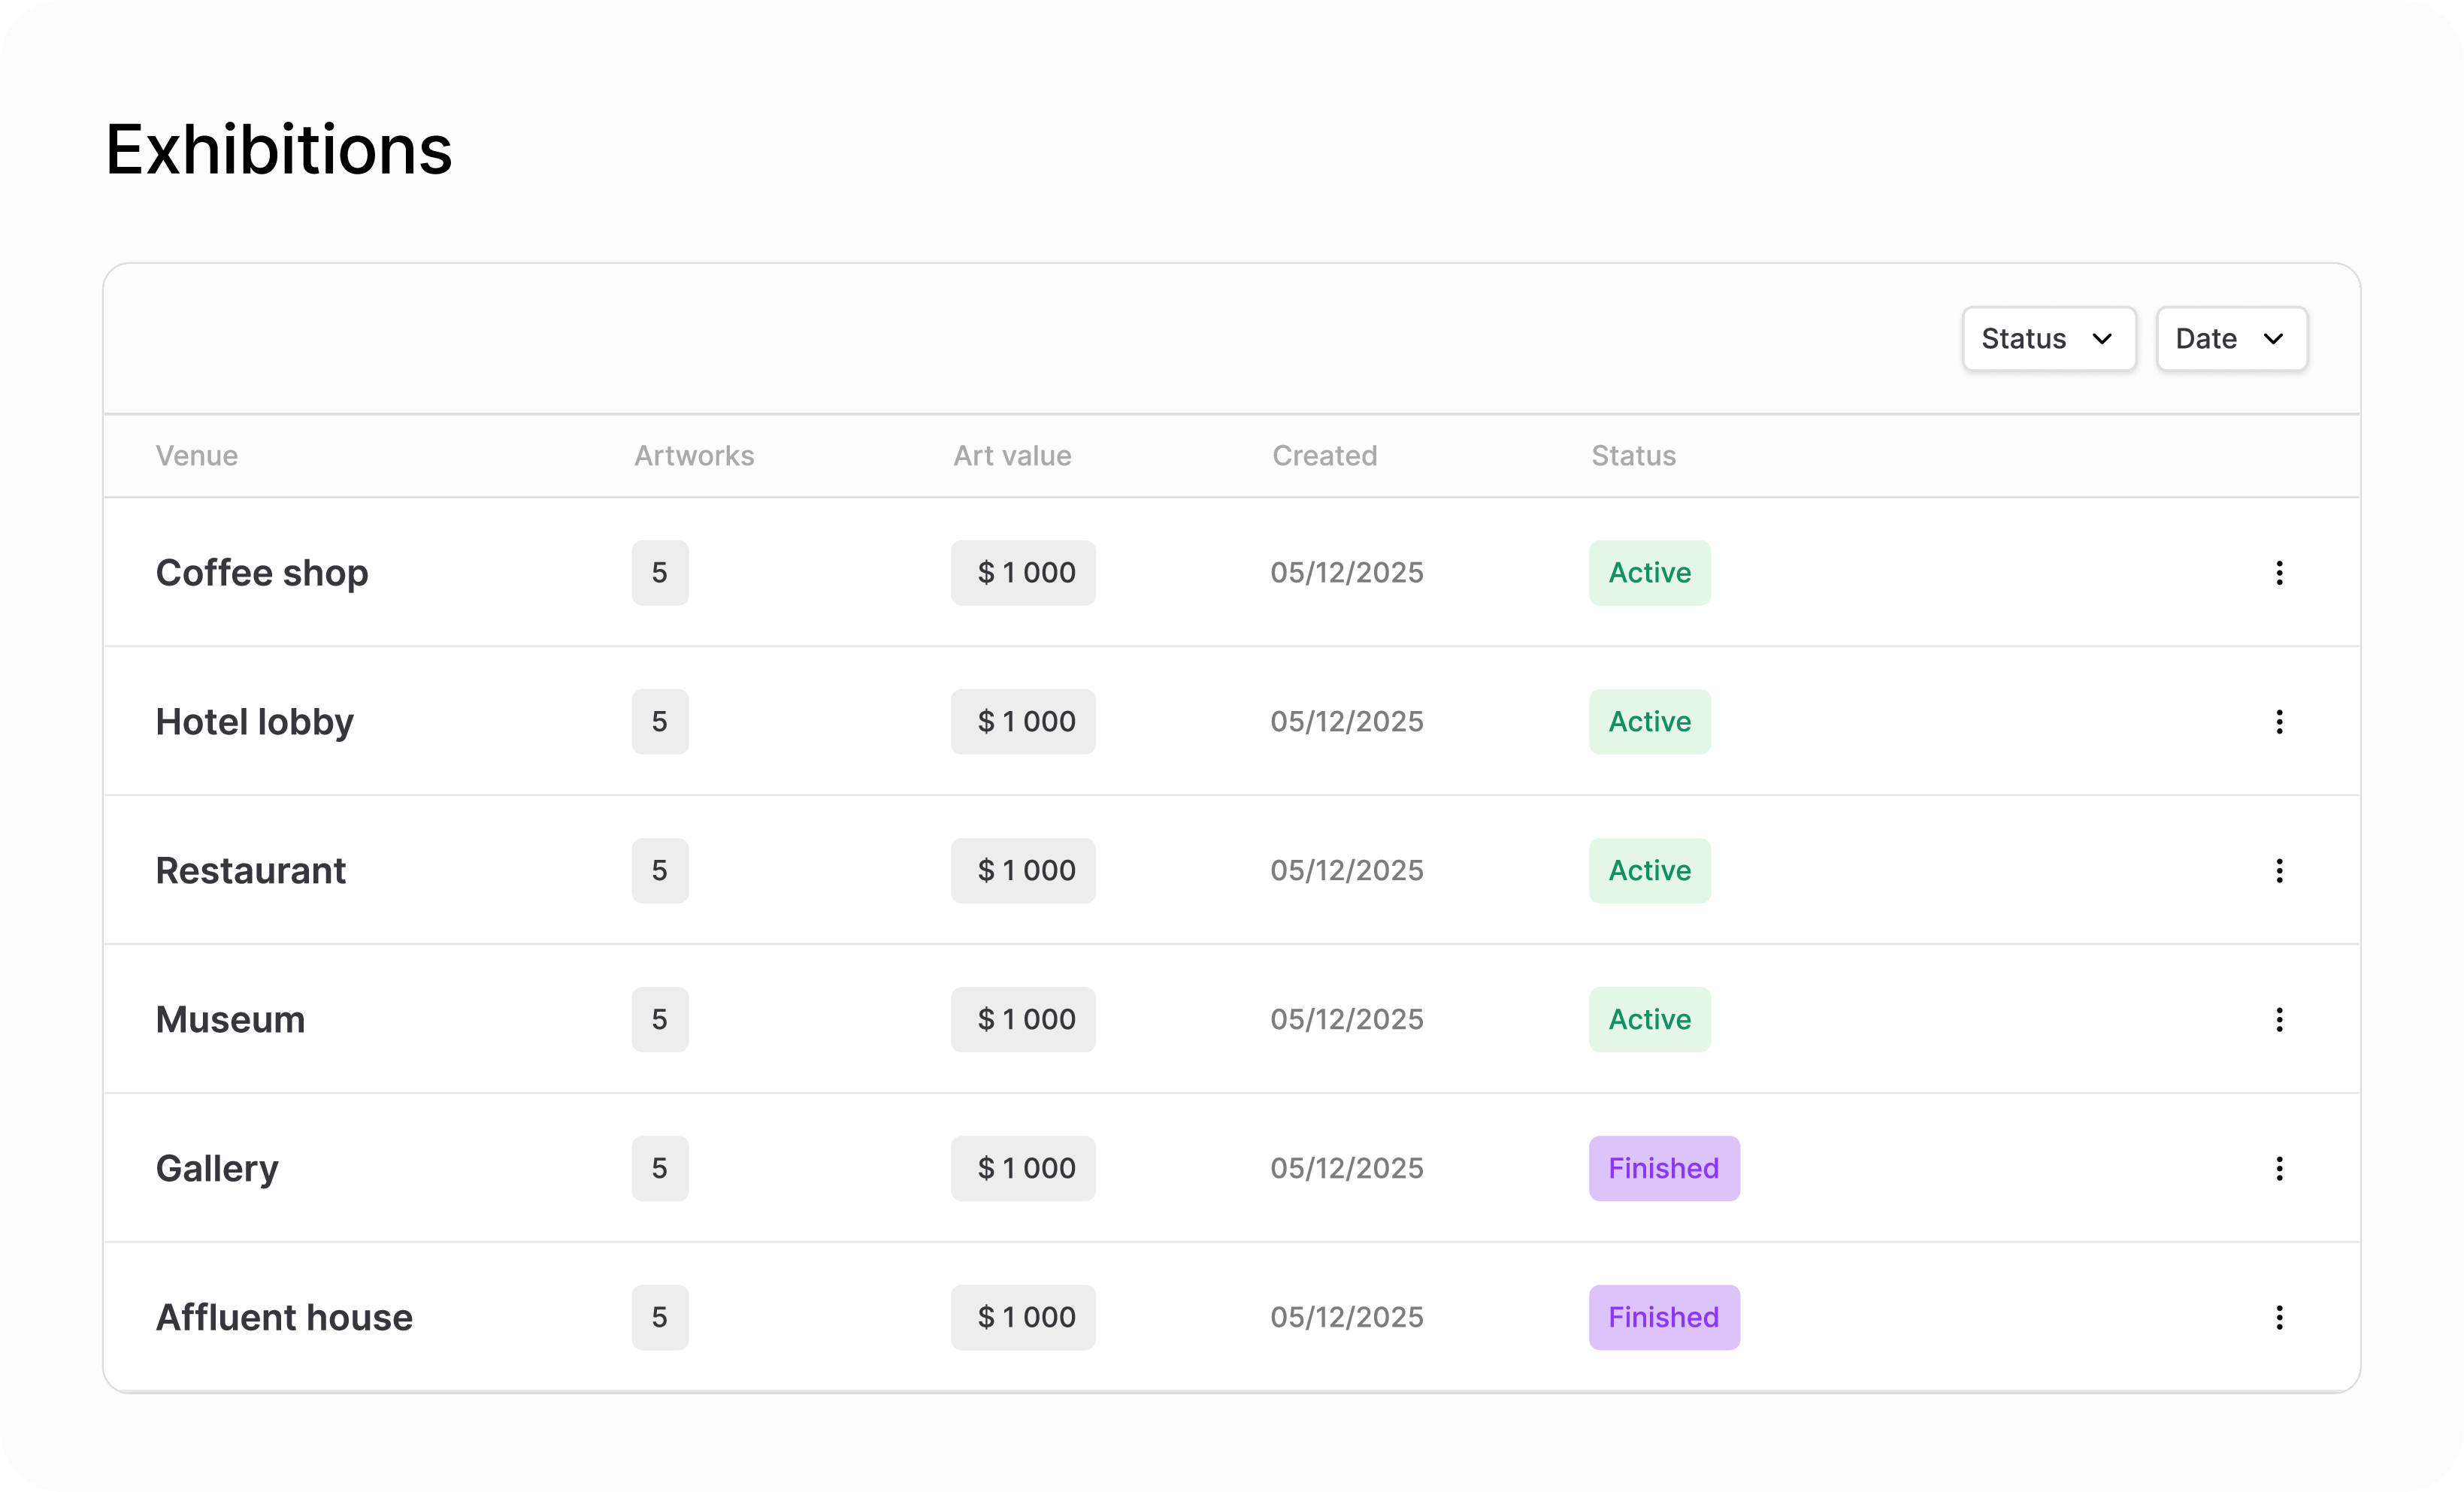Select the Affluent house venue name
Viewport: 2464px width, 1492px height.
point(284,1318)
